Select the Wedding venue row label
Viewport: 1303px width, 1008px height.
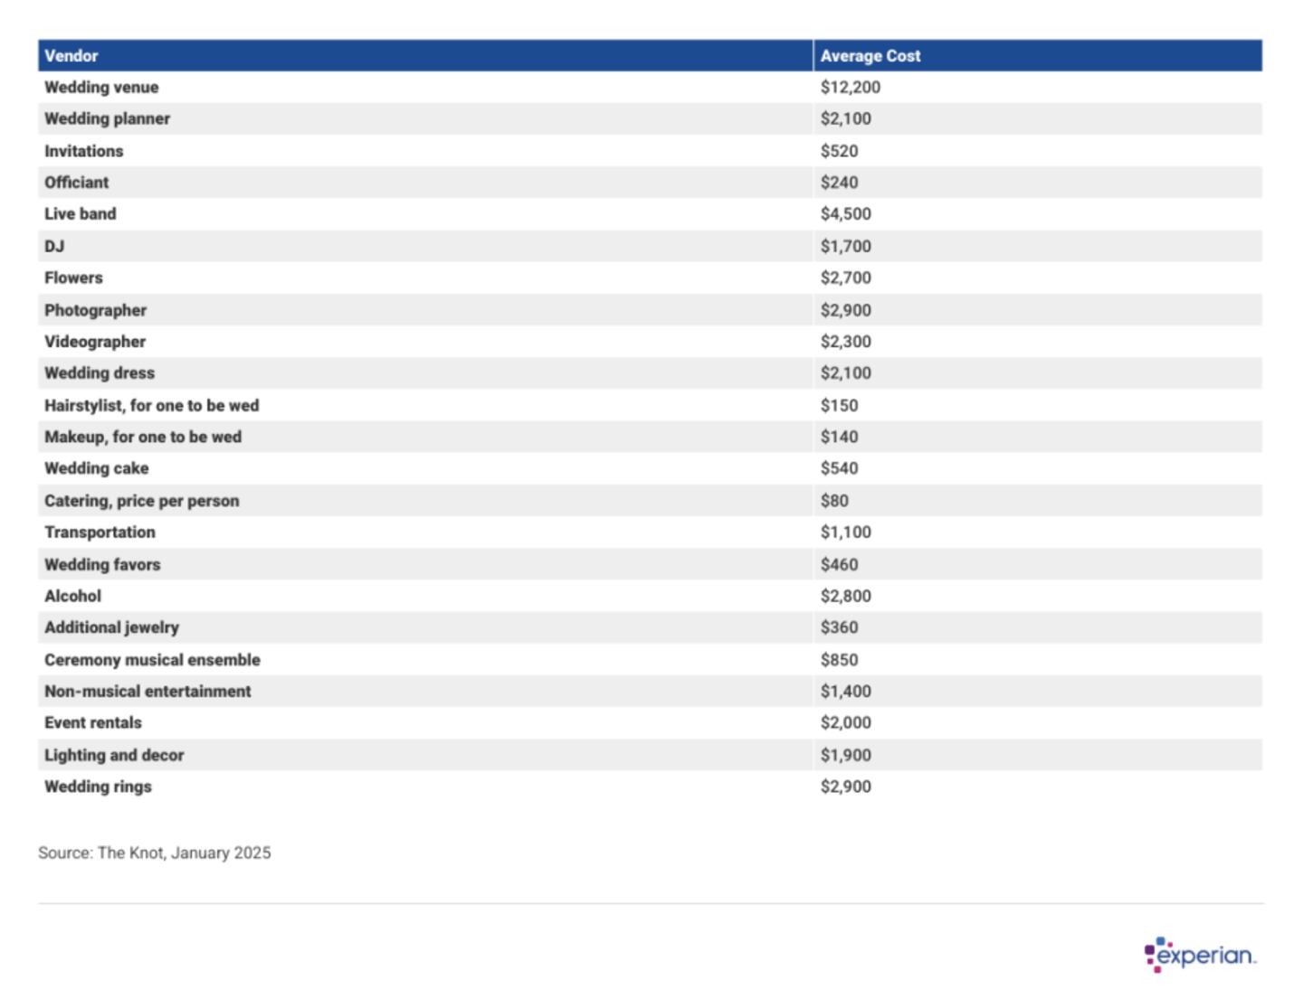pyautogui.click(x=101, y=88)
